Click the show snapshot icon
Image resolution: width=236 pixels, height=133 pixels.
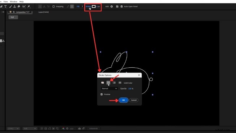[x=83, y=129]
